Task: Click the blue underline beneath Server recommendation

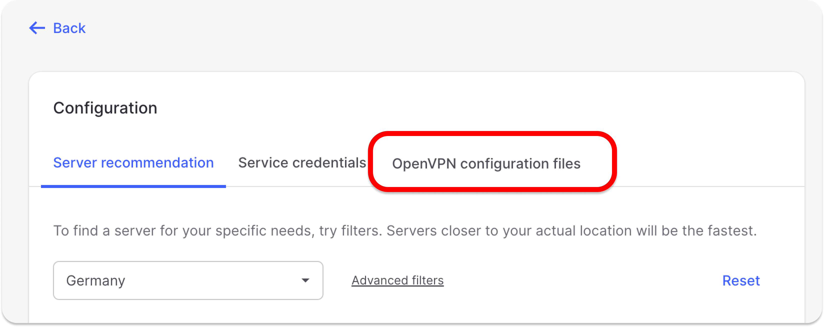Action: 133,186
